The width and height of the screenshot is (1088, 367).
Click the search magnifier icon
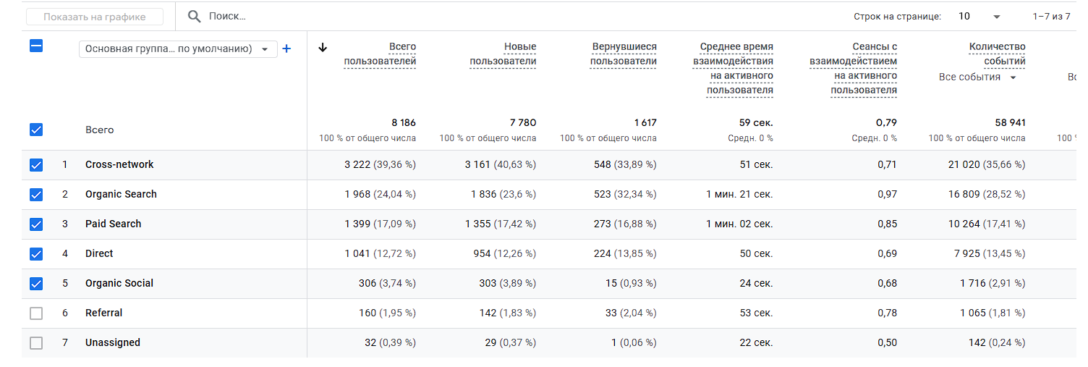pos(194,16)
